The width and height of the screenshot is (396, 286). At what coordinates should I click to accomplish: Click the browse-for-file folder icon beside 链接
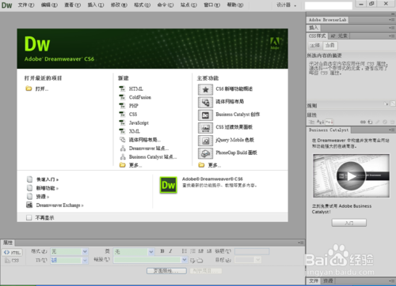200,261
